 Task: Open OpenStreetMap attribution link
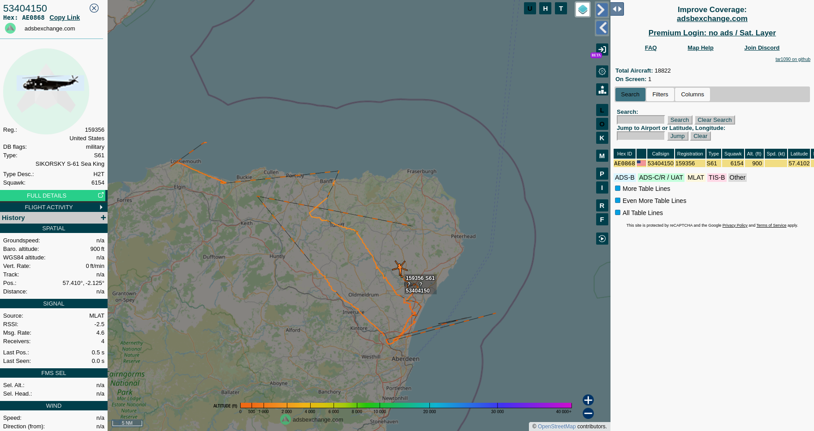coord(556,427)
